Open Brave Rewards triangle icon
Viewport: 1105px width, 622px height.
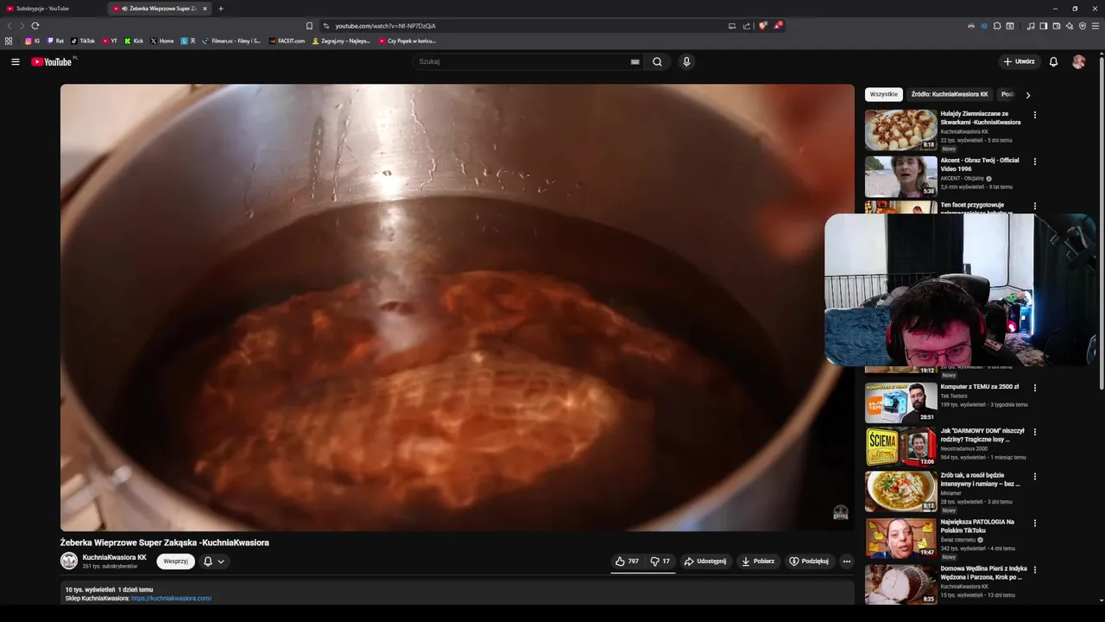(x=777, y=26)
